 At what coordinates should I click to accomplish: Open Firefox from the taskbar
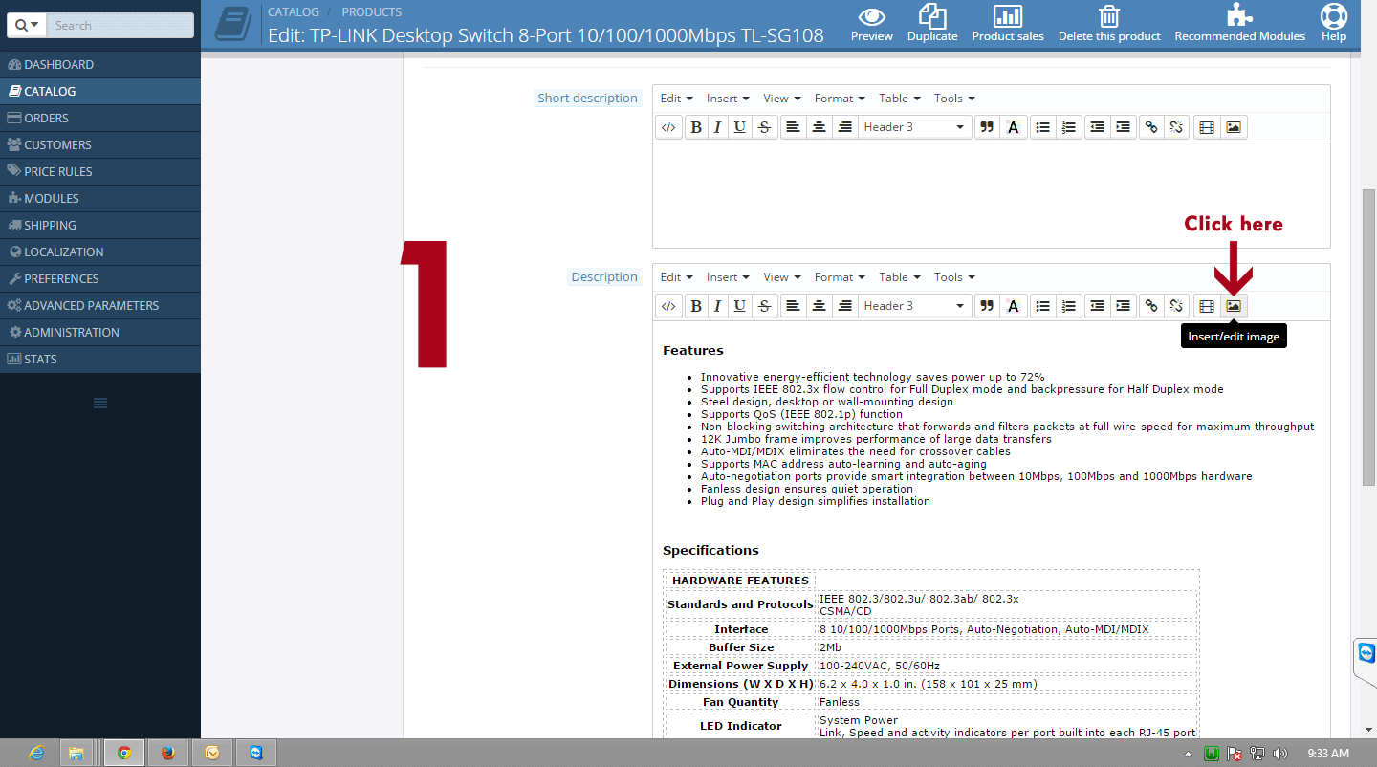[168, 753]
